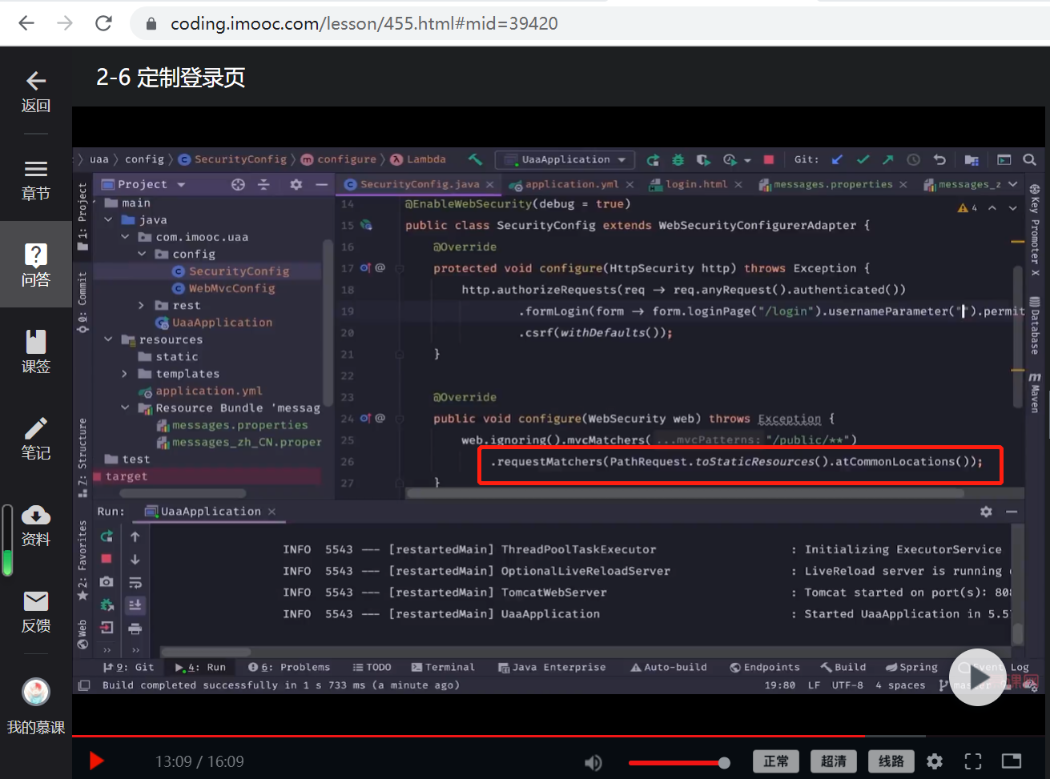Viewport: 1050px width, 779px height.
Task: Collapse the java folder
Action: pyautogui.click(x=108, y=219)
